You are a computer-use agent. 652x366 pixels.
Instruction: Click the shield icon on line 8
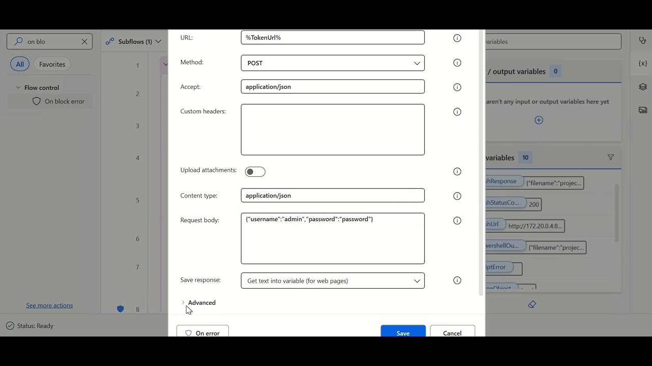[120, 309]
